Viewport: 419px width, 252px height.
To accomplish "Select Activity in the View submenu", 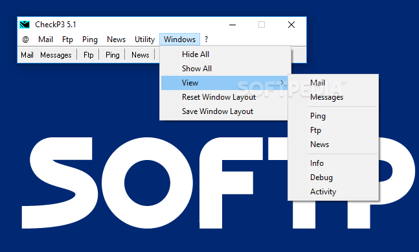I will click(x=334, y=192).
